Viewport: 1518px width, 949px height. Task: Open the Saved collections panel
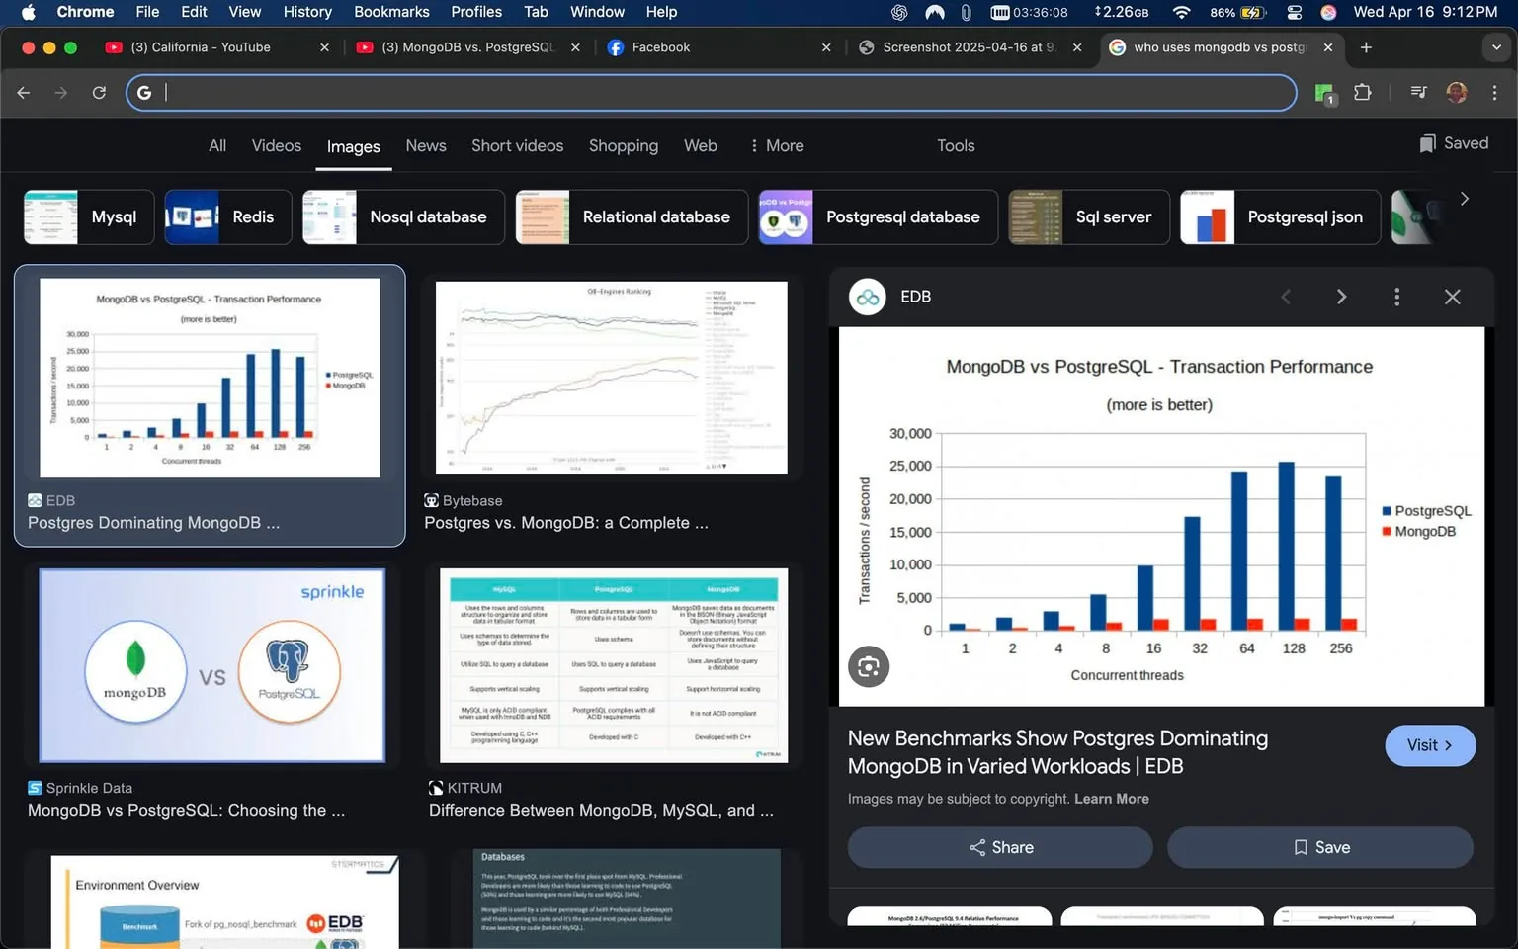pos(1453,143)
